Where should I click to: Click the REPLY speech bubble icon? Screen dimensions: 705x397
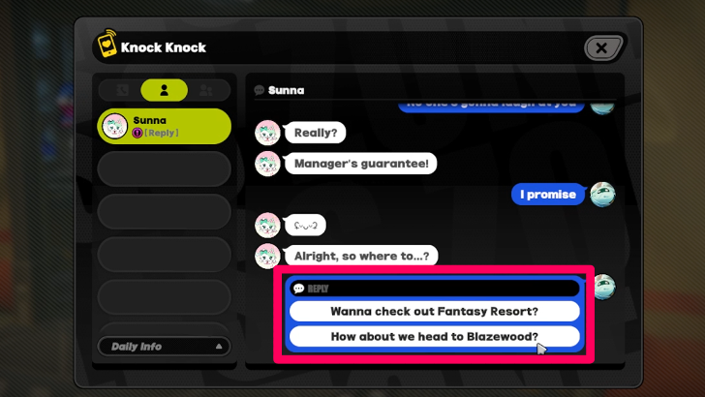coord(298,289)
